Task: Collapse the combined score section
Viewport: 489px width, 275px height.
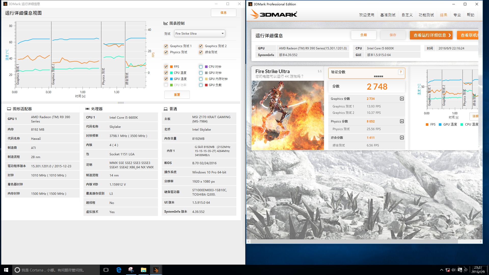Action: [x=402, y=137]
